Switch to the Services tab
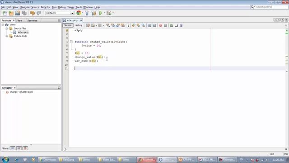The width and height of the screenshot is (289, 163). (x=33, y=20)
